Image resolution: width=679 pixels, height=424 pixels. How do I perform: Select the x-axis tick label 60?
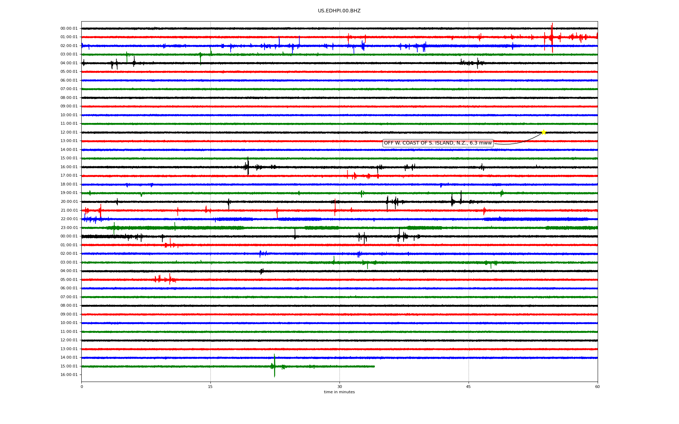[x=597, y=387]
